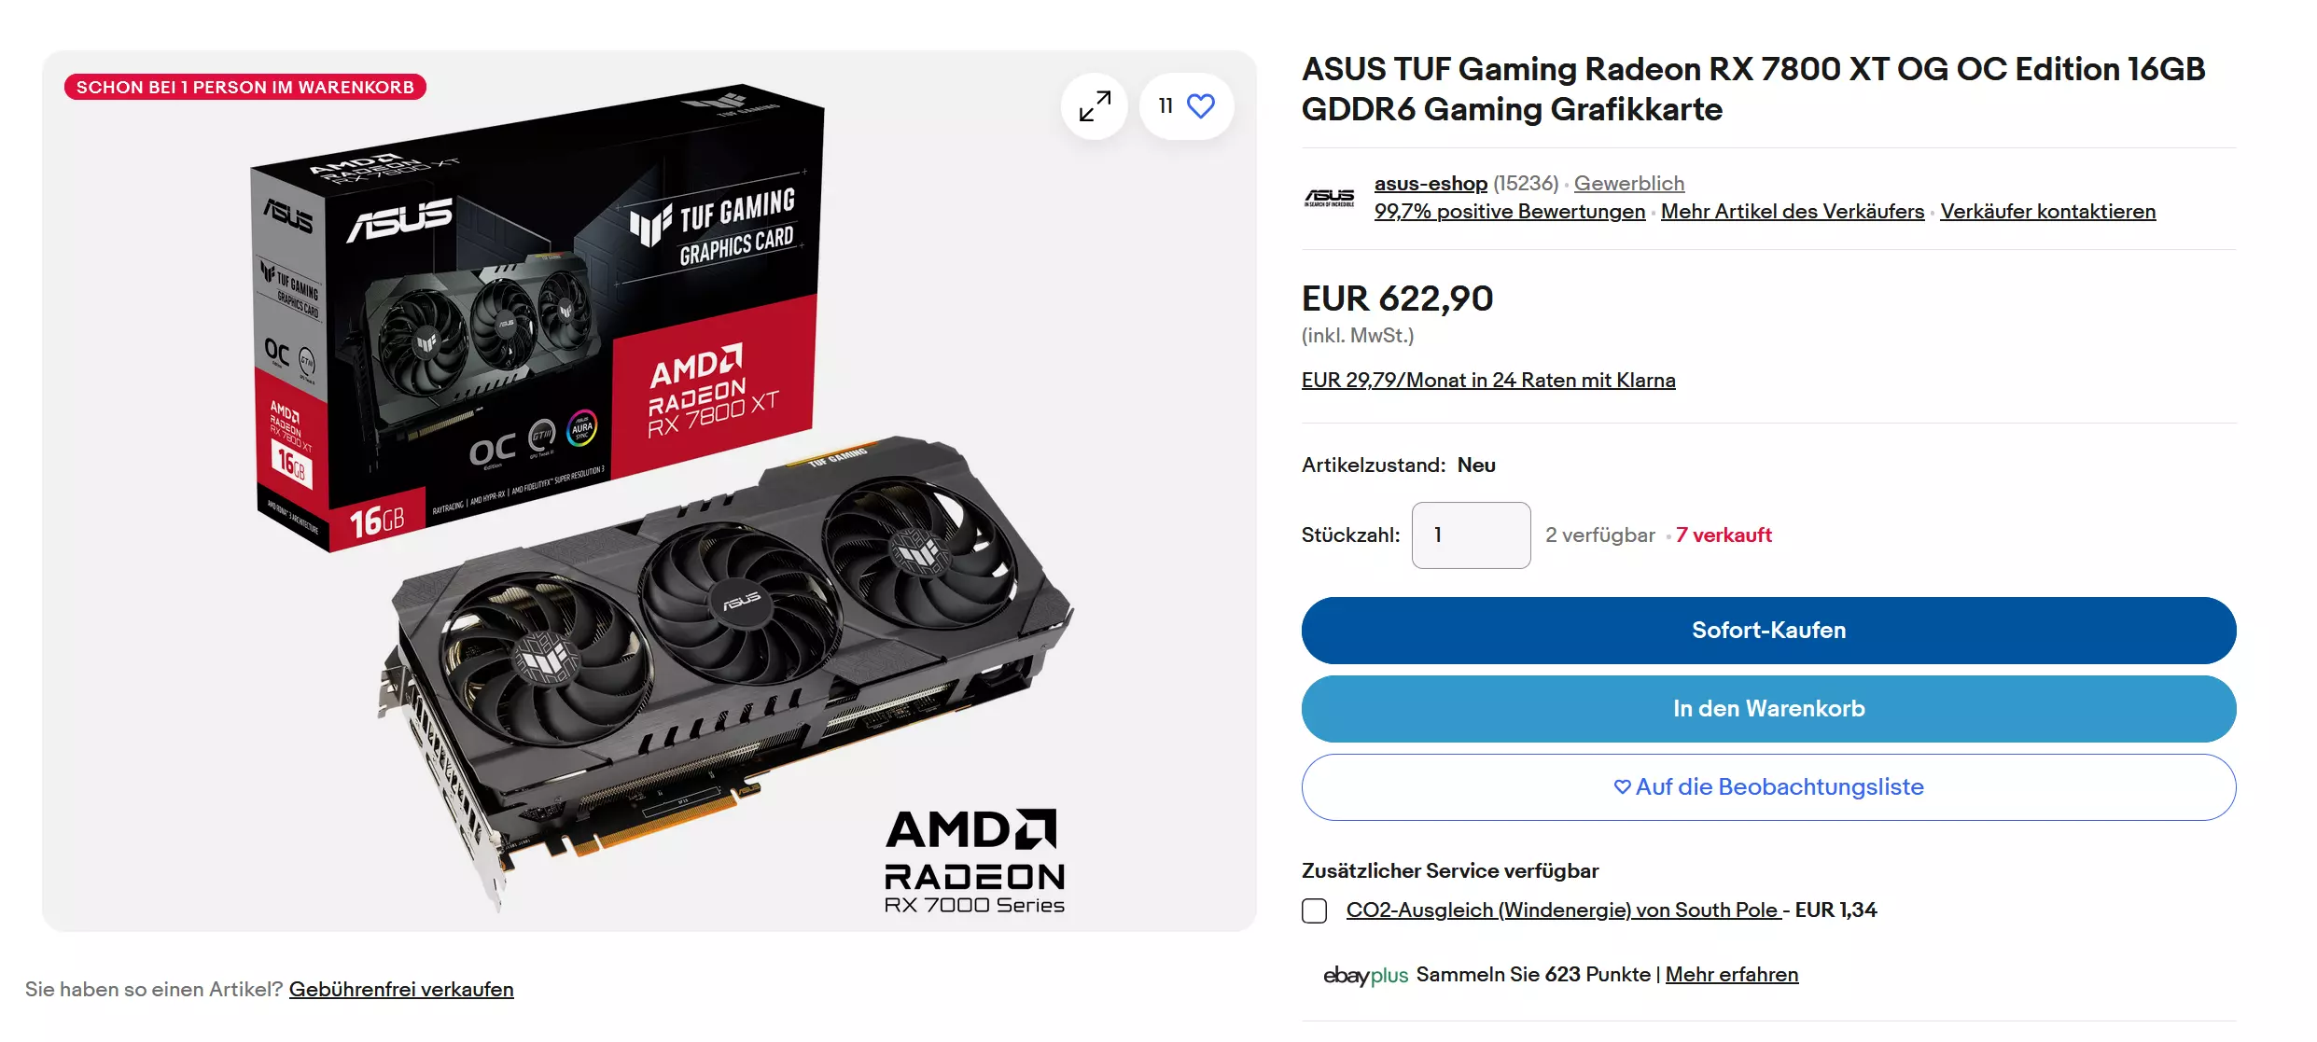Screen dimensions: 2317x1042
Task: Click the Stückzahl quantity field
Action: tap(1471, 535)
